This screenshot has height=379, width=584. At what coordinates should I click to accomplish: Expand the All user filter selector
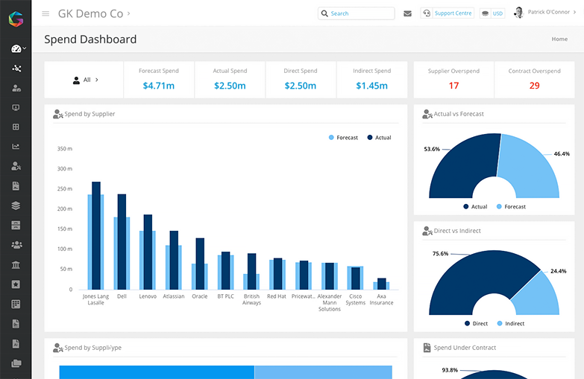pyautogui.click(x=86, y=80)
